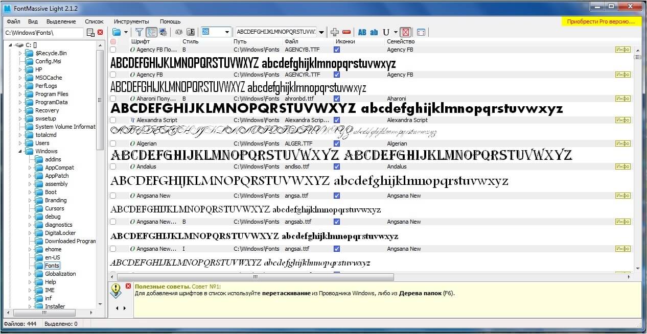This screenshot has width=647, height=334.
Task: Click the browse icon beside the path field
Action: [90, 33]
